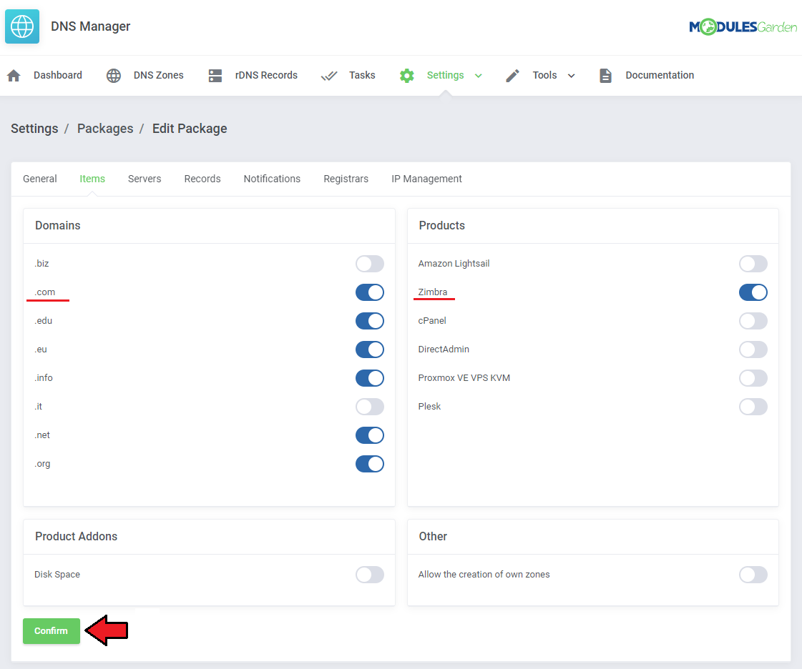Open the DNS Zones menu item
802x669 pixels.
tap(159, 75)
